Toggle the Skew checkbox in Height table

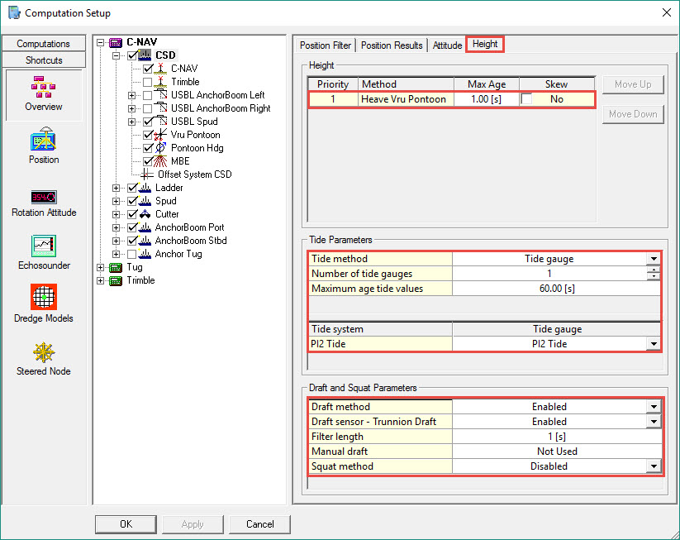coord(526,99)
